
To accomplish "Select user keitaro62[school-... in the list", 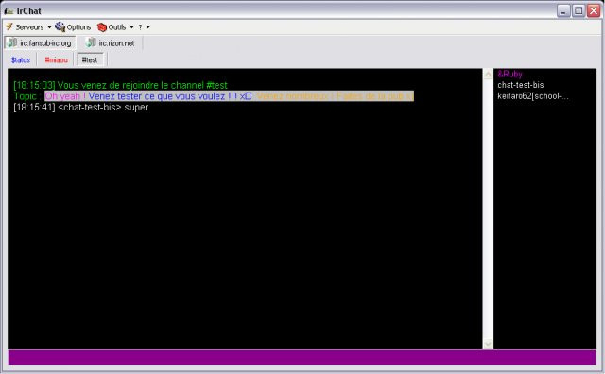I will coord(533,96).
